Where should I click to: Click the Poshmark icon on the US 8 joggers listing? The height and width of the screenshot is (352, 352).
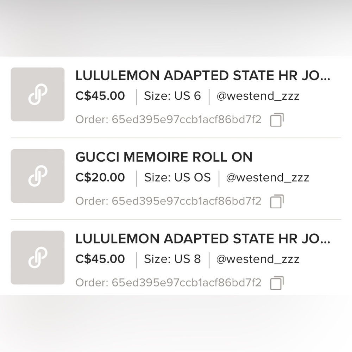[x=37, y=258]
